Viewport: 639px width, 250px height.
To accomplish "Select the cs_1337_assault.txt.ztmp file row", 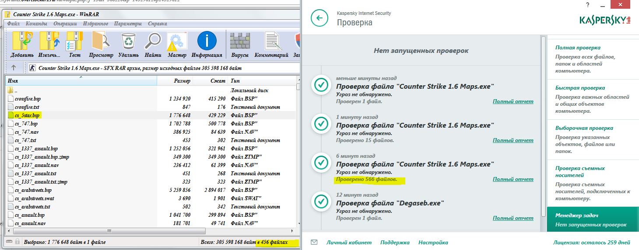I will pos(151,182).
